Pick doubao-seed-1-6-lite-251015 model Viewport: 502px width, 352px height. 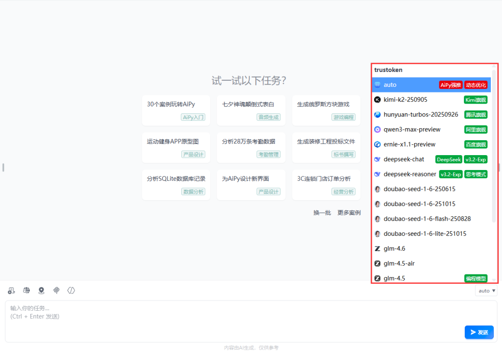431,234
